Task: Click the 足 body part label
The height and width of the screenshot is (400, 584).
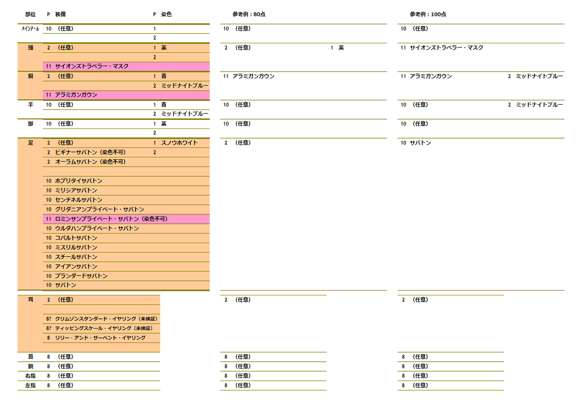Action: pos(30,143)
